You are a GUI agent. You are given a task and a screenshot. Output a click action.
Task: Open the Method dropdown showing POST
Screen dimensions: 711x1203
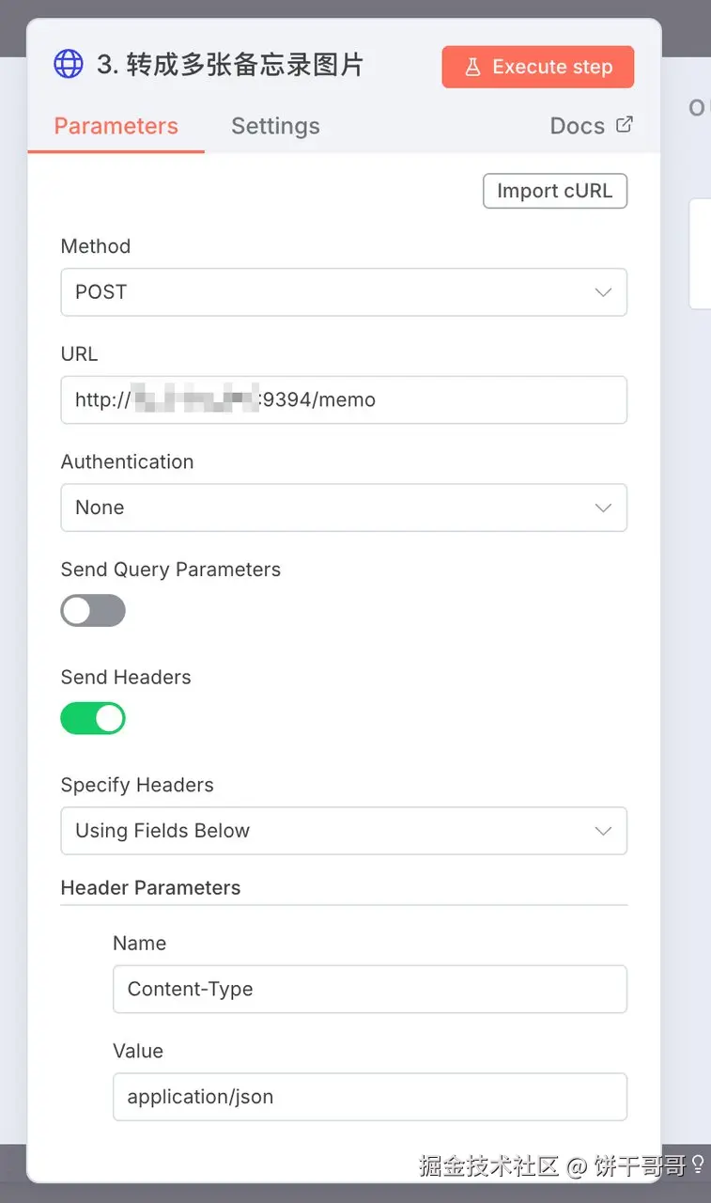[343, 292]
